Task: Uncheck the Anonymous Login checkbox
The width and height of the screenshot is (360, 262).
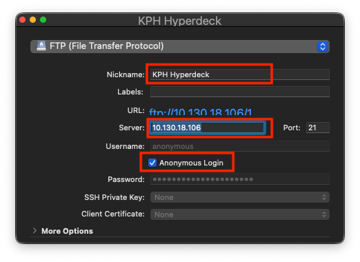Action: (x=152, y=163)
